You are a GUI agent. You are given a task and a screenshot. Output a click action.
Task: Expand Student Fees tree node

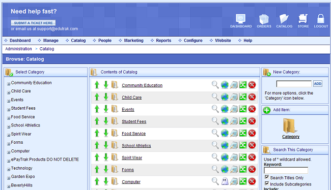(x=9, y=110)
